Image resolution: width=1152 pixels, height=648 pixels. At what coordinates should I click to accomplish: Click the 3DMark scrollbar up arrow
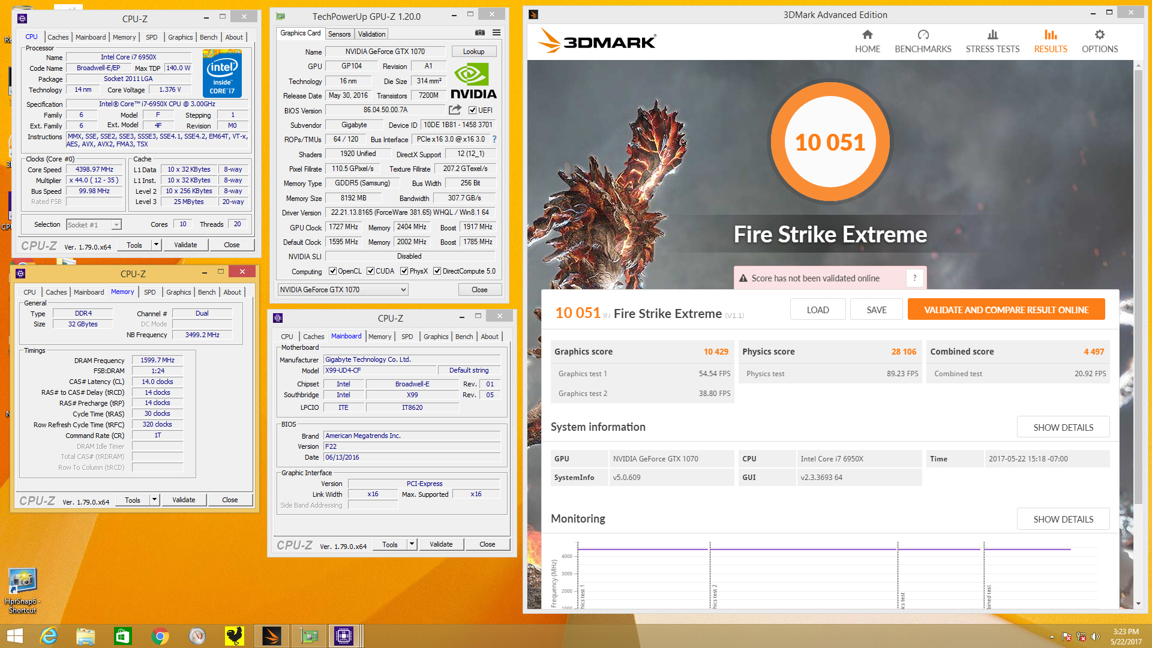[x=1138, y=64]
